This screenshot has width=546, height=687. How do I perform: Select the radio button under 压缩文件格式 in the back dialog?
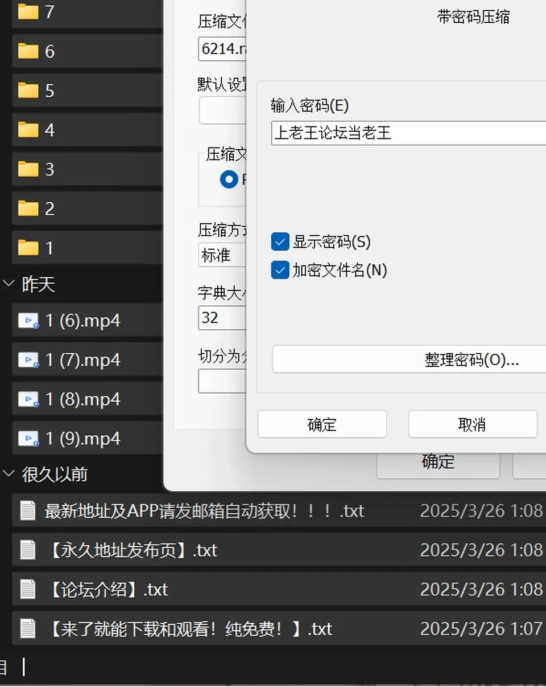229,180
